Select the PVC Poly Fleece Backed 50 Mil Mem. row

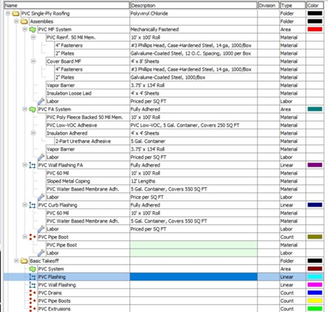[x=164, y=117]
